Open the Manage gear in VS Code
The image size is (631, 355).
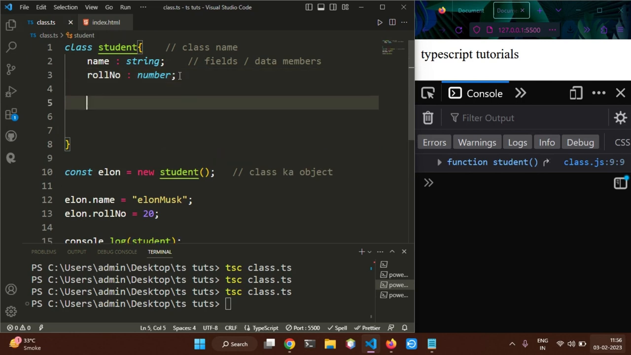pyautogui.click(x=11, y=312)
